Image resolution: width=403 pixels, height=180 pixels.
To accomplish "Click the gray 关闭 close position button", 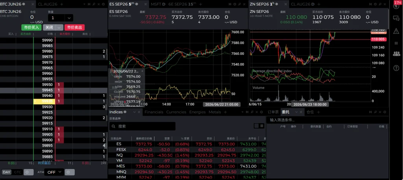I will pyautogui.click(x=49, y=27).
